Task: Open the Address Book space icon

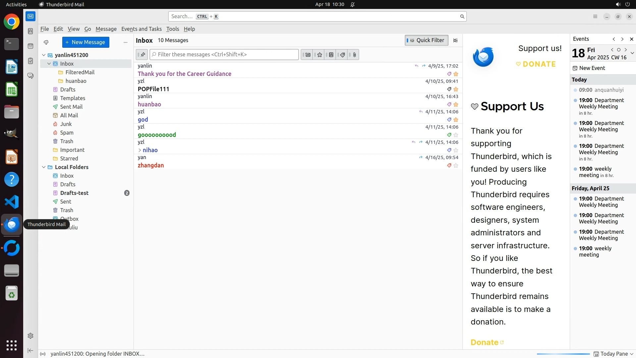Action: [30, 31]
